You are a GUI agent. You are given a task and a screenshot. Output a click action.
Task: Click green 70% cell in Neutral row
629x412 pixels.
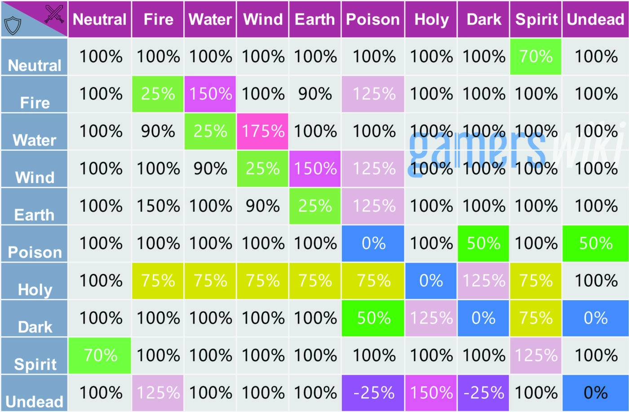536,57
